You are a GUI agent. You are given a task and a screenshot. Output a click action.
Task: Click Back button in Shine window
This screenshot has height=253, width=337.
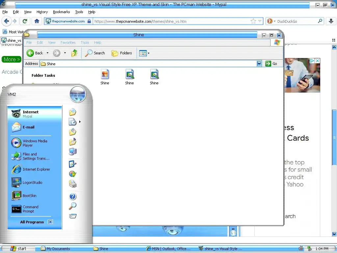click(x=35, y=53)
